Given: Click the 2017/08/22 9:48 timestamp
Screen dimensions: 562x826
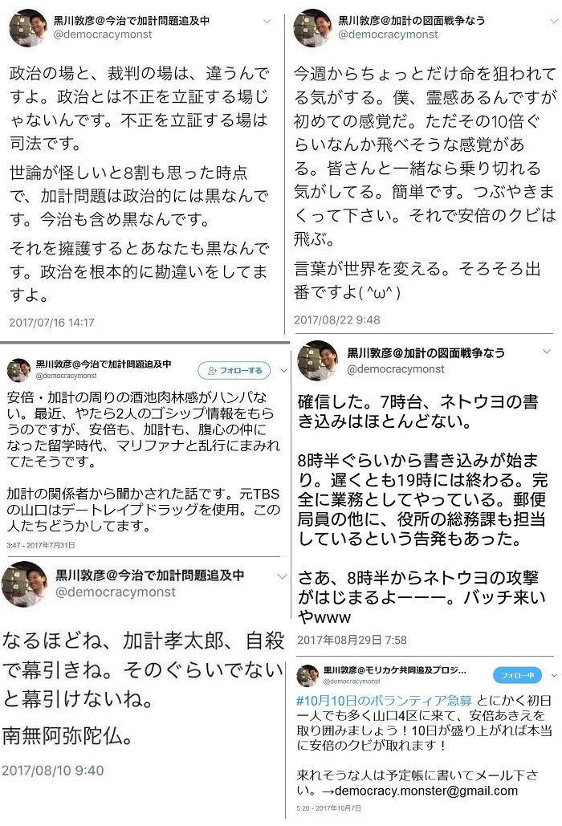Looking at the screenshot, I should [x=337, y=319].
